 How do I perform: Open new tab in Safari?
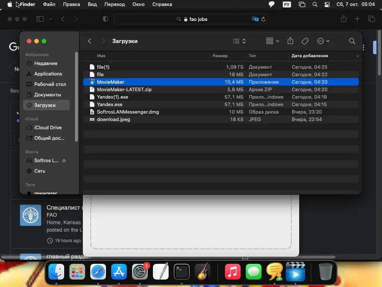[357, 19]
